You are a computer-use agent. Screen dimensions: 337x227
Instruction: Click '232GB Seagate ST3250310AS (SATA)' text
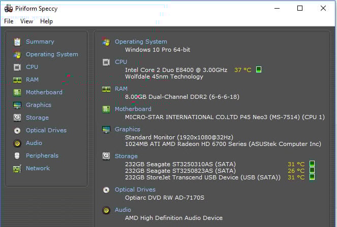(x=180, y=164)
